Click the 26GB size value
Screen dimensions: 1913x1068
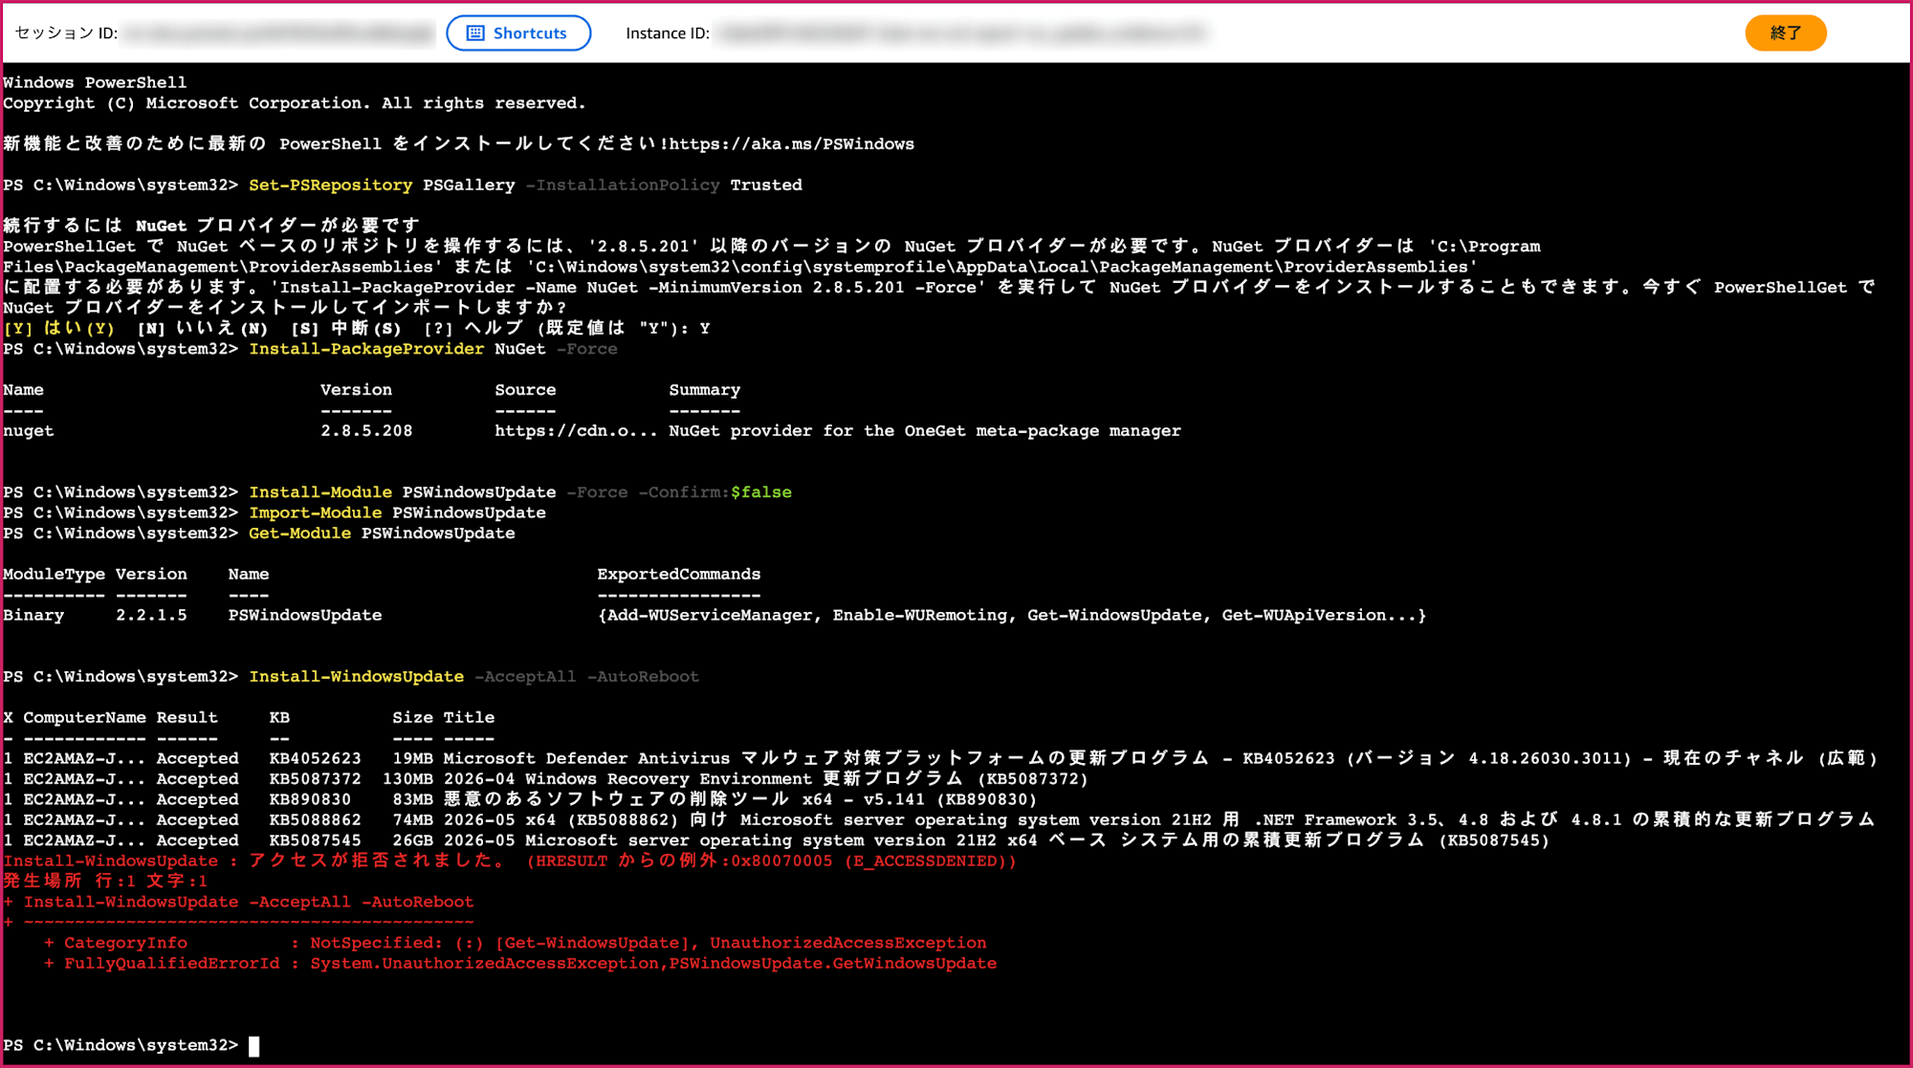[412, 840]
